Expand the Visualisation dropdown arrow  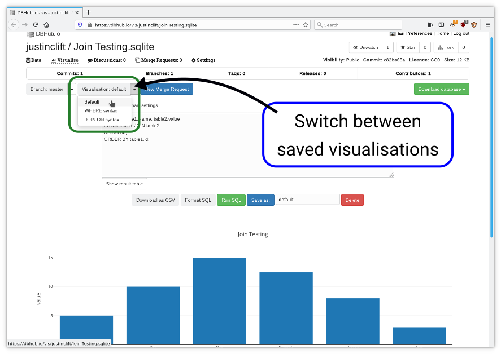134,88
